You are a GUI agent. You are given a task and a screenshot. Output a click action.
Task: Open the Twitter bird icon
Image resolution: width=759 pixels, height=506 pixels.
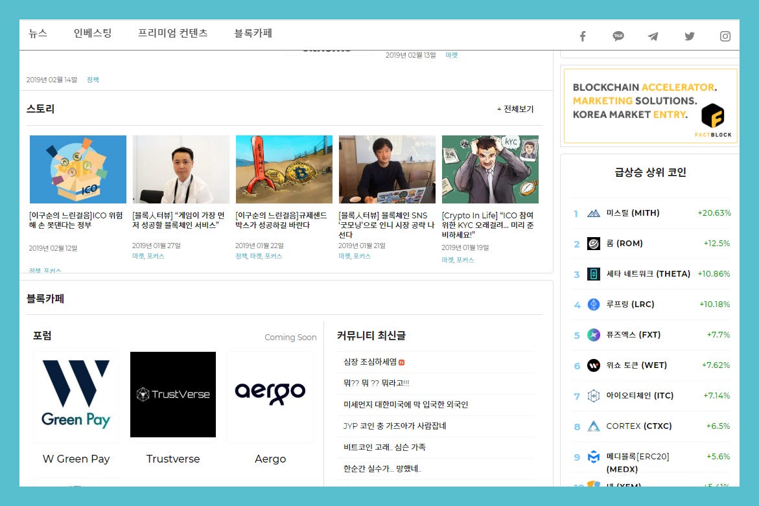click(x=689, y=36)
